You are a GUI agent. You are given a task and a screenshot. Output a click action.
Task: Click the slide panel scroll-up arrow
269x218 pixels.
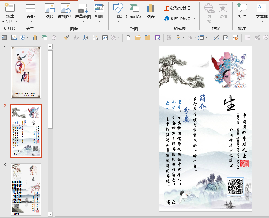click(x=50, y=46)
